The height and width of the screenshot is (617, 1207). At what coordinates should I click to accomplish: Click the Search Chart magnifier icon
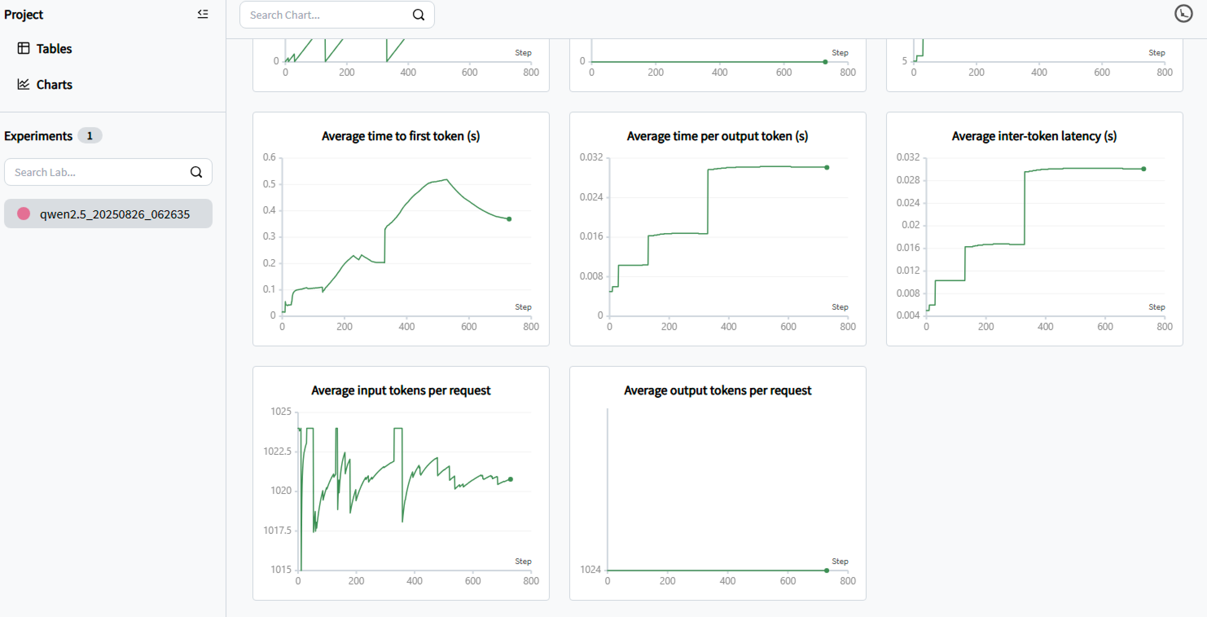[x=419, y=15]
